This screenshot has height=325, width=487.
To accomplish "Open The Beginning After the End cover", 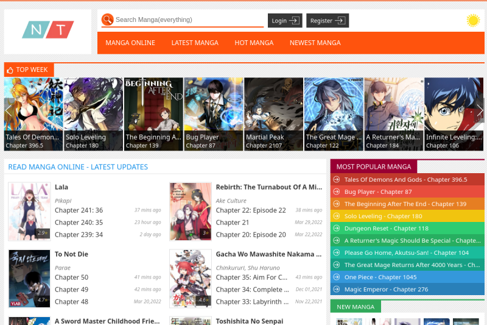I will [153, 114].
